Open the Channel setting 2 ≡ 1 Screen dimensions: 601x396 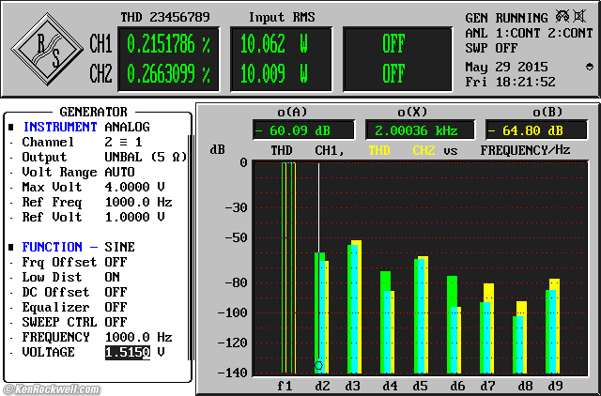point(123,142)
